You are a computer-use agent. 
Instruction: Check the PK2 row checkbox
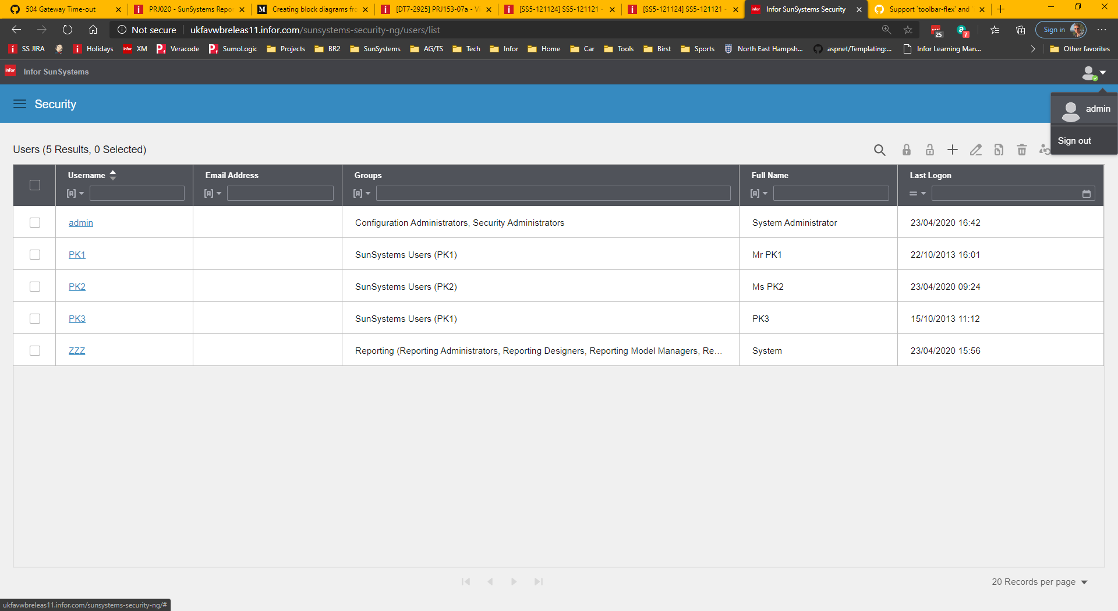pyautogui.click(x=35, y=287)
